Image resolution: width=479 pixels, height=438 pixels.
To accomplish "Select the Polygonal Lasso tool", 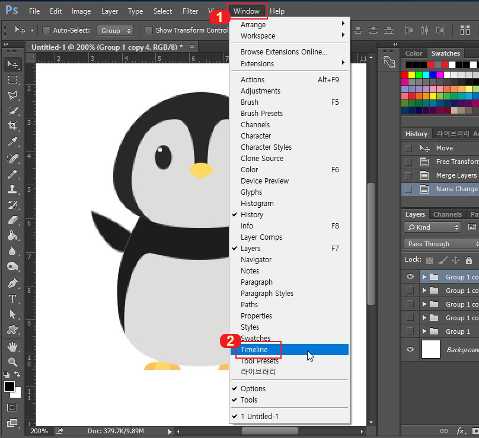I will coord(12,95).
